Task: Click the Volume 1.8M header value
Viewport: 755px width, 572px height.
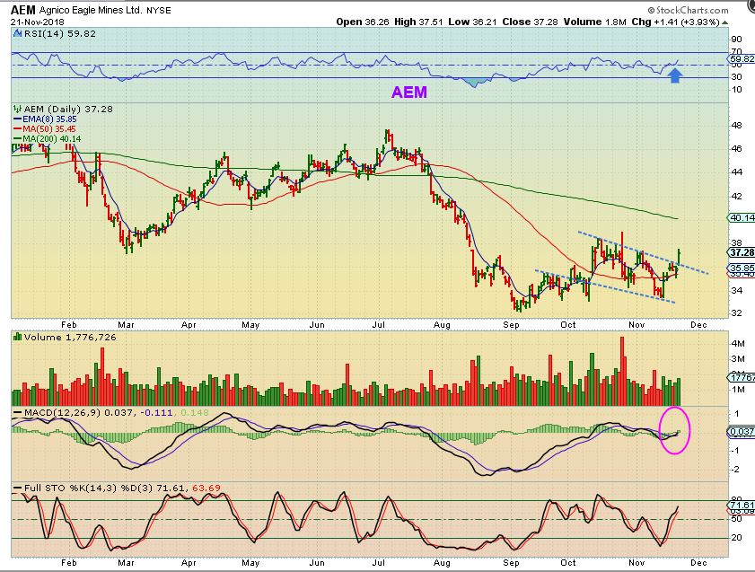Action: [x=595, y=22]
